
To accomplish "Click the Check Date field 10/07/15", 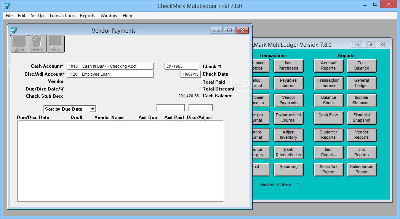I will [x=190, y=74].
